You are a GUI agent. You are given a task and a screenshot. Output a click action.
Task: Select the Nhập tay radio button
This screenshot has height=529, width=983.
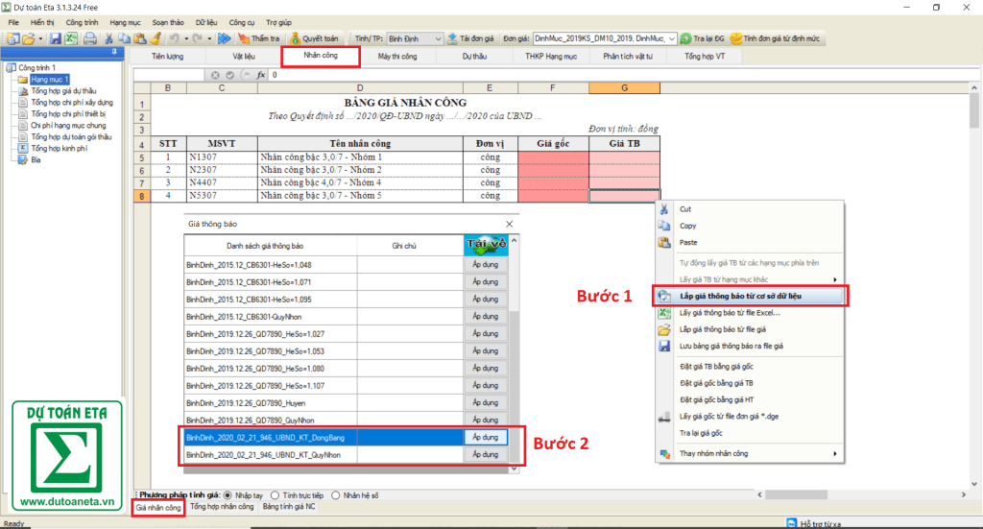pos(228,495)
